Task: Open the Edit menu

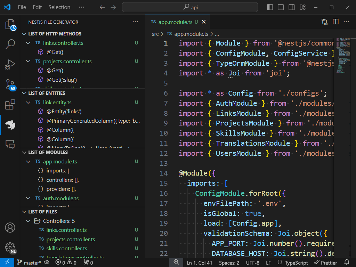Action: click(x=37, y=7)
